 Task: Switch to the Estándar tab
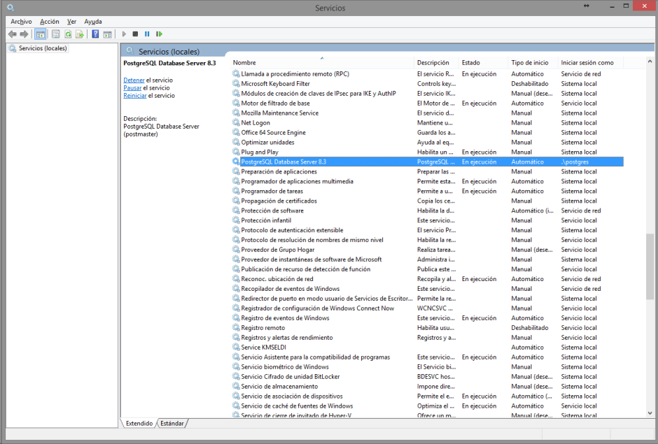pos(172,423)
